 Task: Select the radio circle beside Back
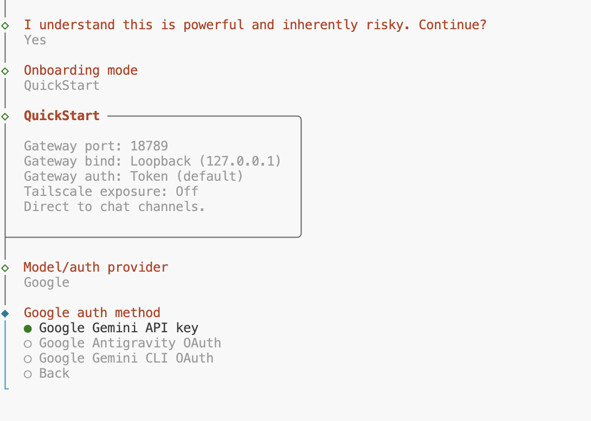point(28,374)
